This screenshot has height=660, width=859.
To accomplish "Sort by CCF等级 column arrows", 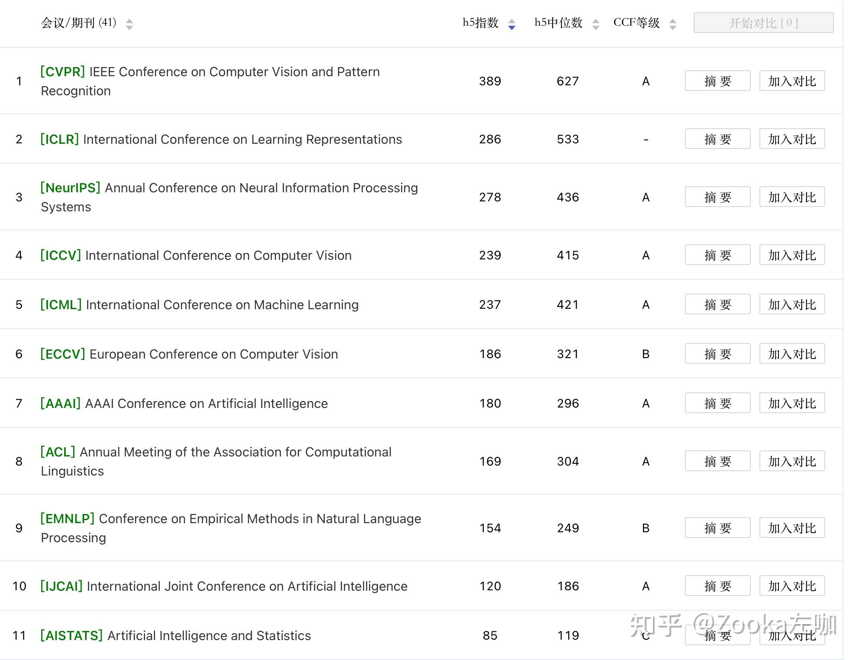I will point(673,24).
